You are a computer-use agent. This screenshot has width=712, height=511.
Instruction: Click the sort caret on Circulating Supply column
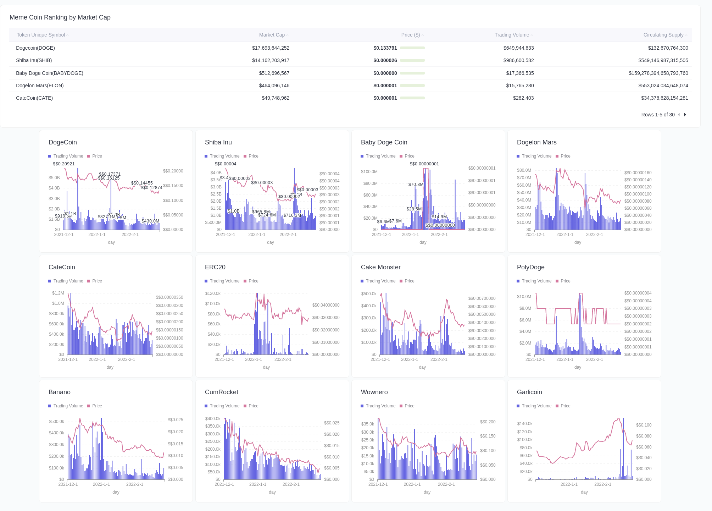(x=686, y=35)
